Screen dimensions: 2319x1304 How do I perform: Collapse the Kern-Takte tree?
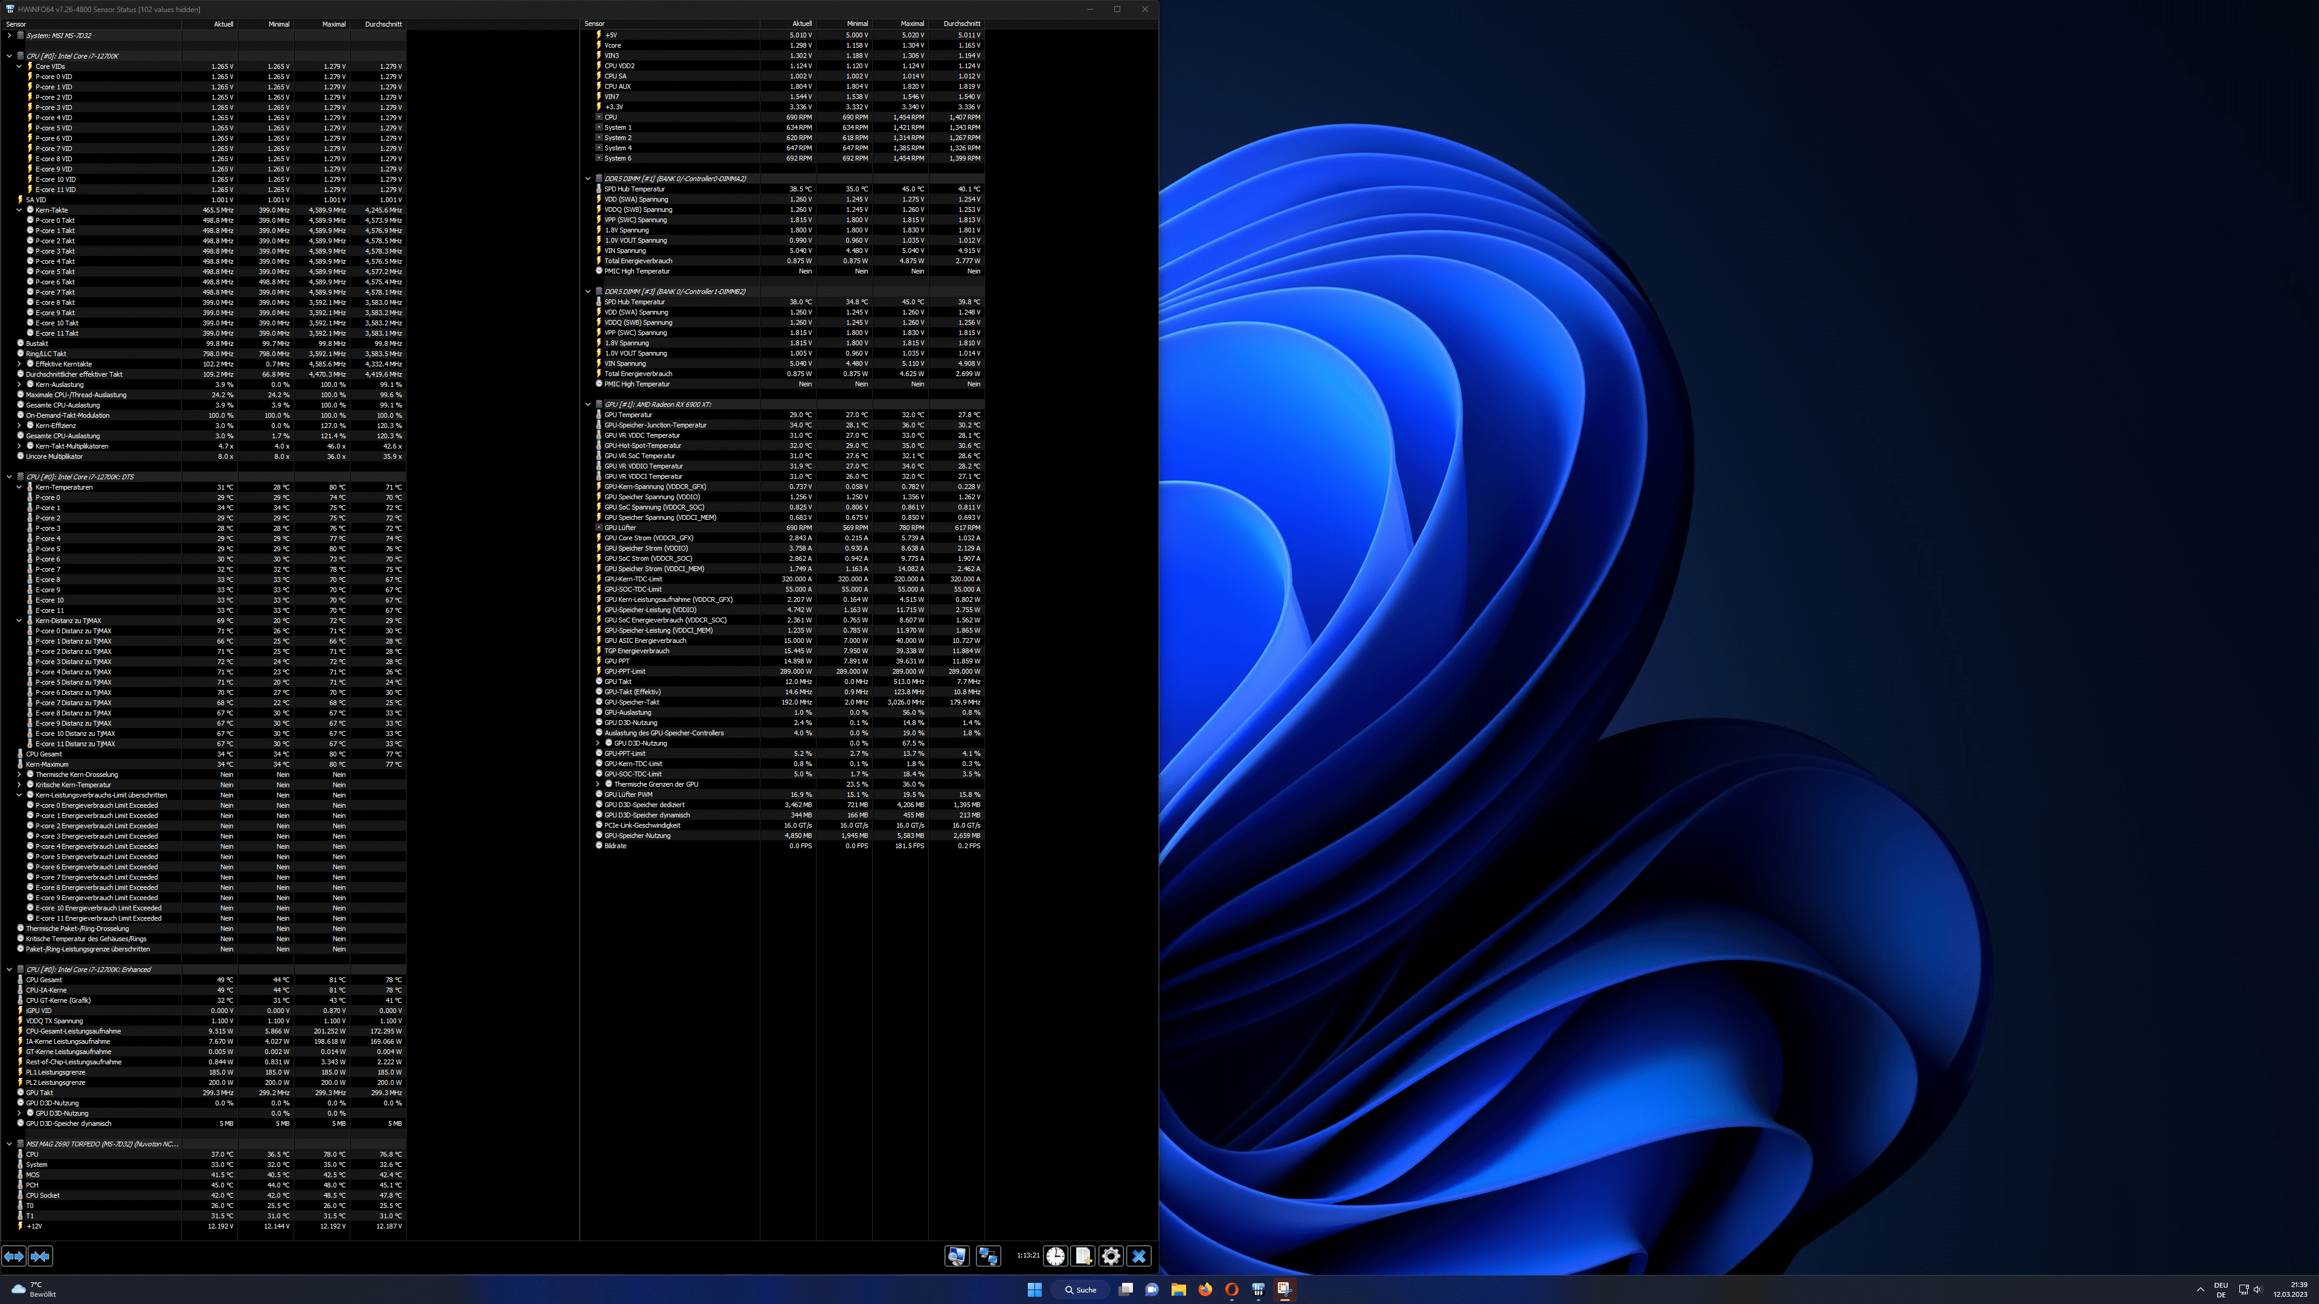(x=19, y=209)
